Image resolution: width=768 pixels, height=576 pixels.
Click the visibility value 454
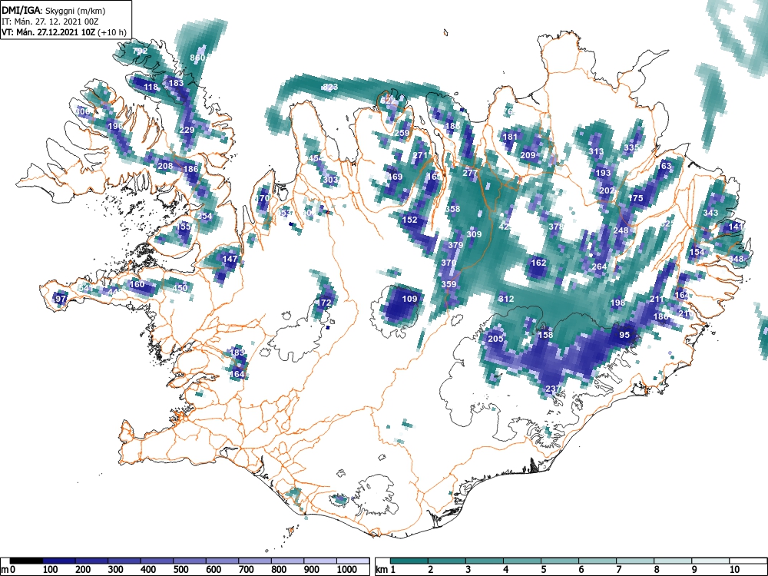[x=316, y=158]
